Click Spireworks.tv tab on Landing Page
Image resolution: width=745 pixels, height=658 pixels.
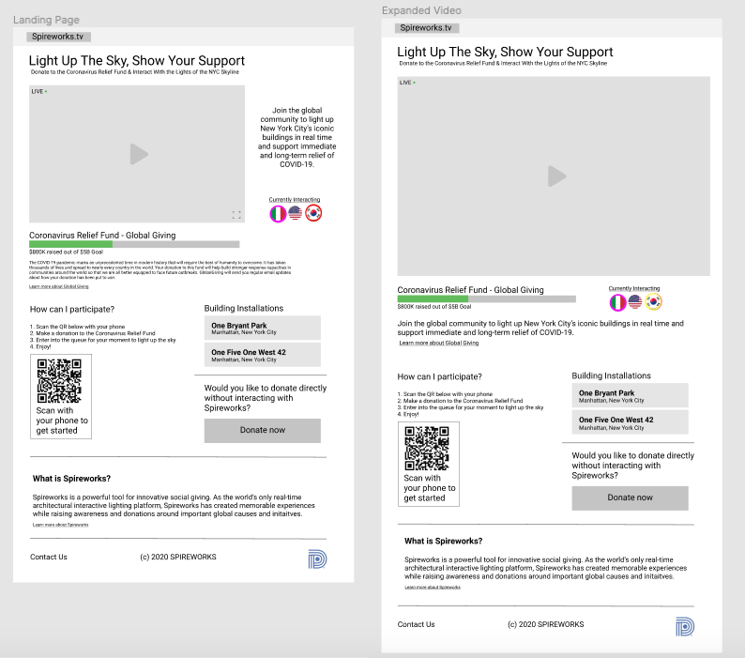pos(57,37)
